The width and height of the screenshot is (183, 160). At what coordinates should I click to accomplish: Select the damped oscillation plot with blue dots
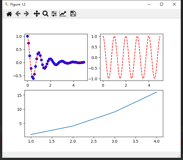click(56, 57)
